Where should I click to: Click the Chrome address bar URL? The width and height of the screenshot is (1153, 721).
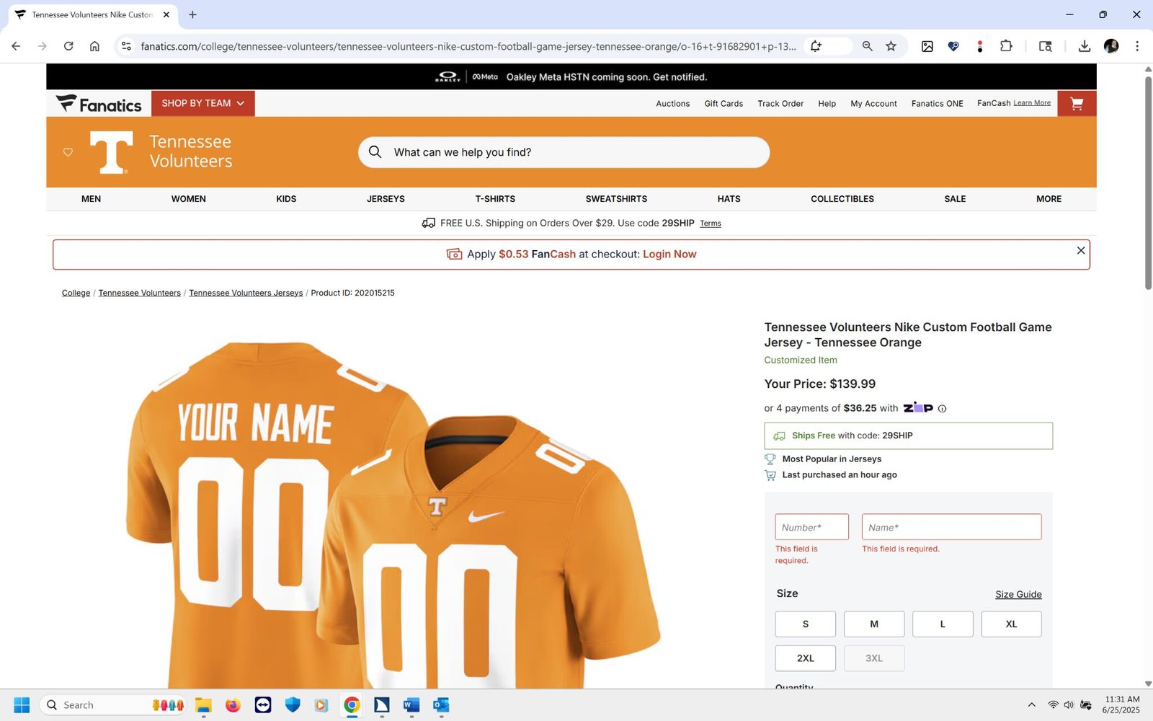468,46
